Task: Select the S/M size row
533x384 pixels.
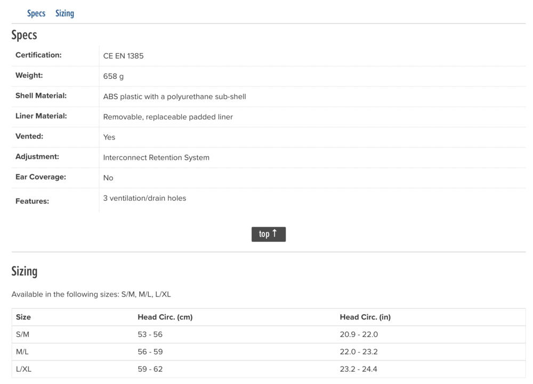Action: click(269, 334)
